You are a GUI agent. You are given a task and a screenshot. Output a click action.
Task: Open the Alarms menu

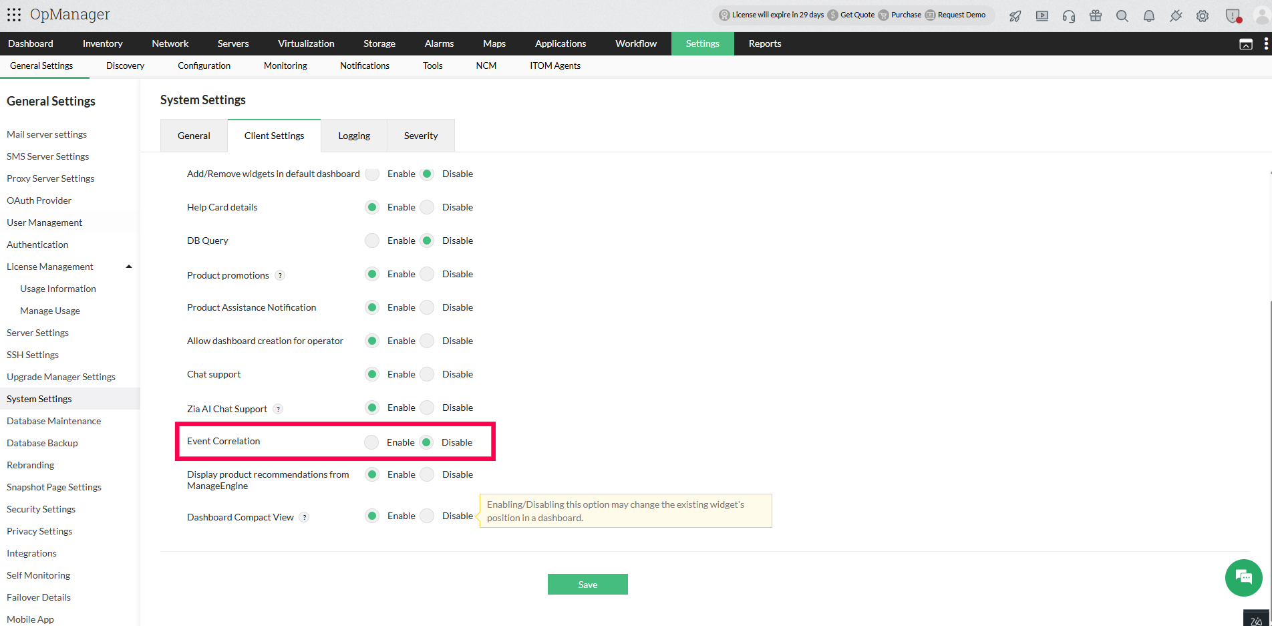pyautogui.click(x=439, y=43)
